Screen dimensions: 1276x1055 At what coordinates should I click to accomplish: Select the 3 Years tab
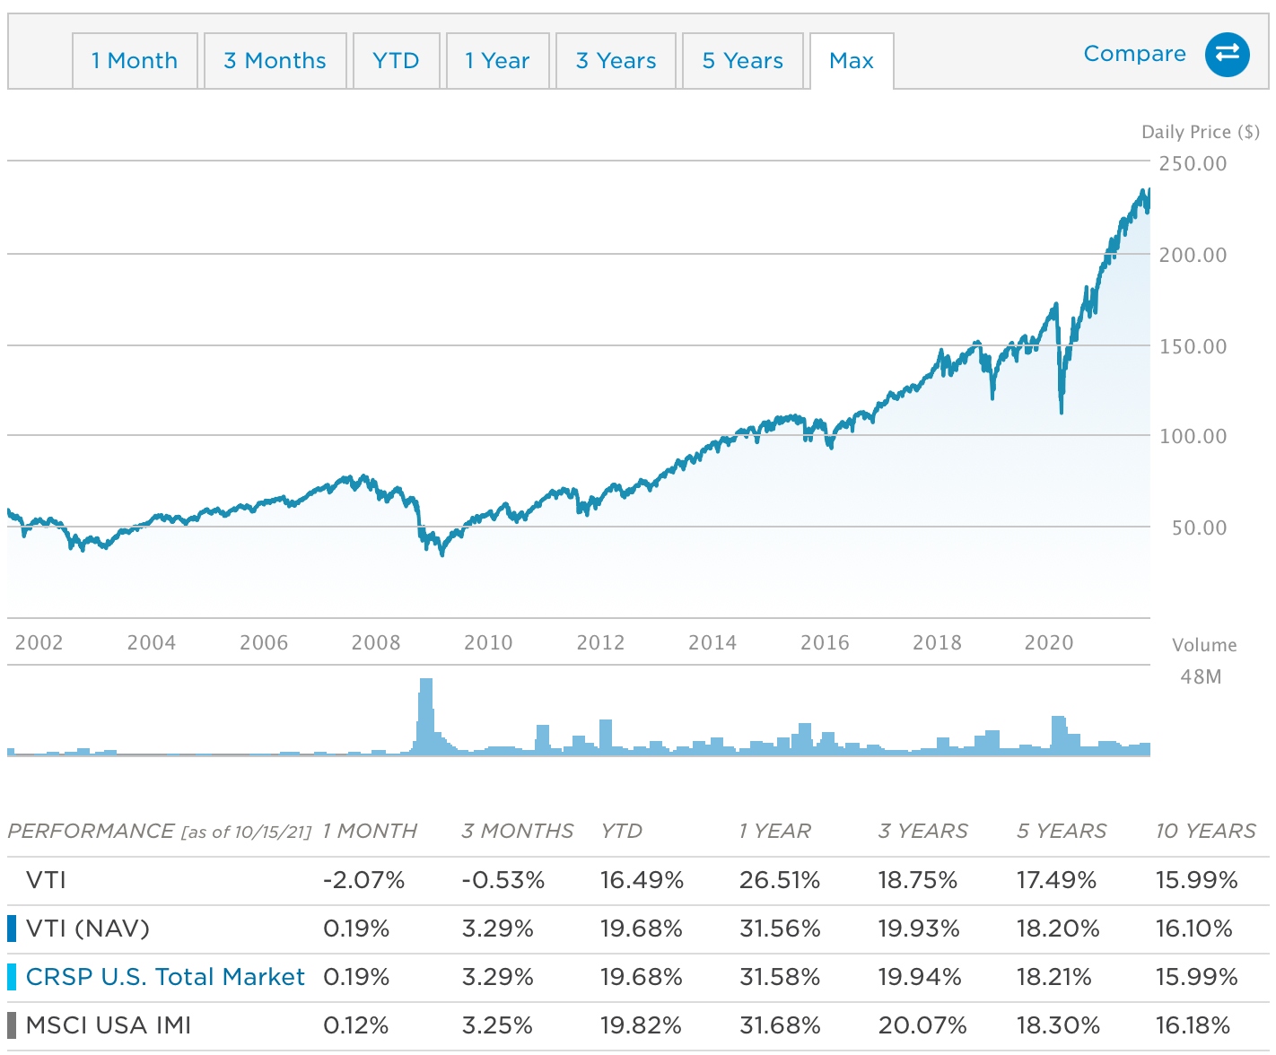(616, 61)
